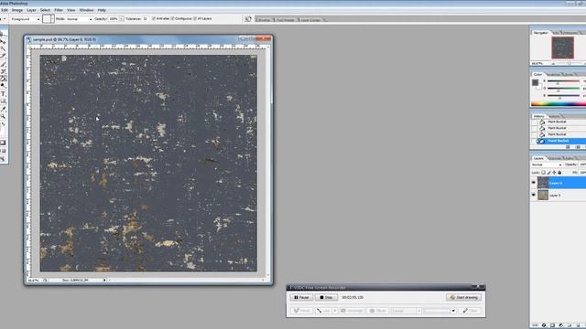Viewport: 586px width, 329px height.
Task: Select the Type tool in toolbox
Action: pyautogui.click(x=3, y=94)
